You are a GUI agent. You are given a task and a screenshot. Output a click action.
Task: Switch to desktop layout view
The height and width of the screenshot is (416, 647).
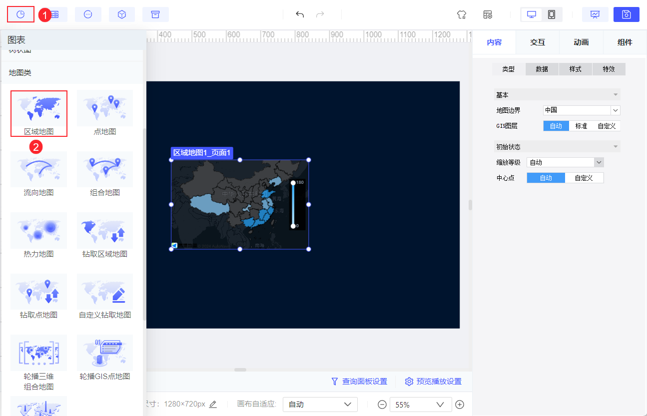pyautogui.click(x=532, y=14)
